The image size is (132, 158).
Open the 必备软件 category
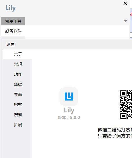[13, 31]
